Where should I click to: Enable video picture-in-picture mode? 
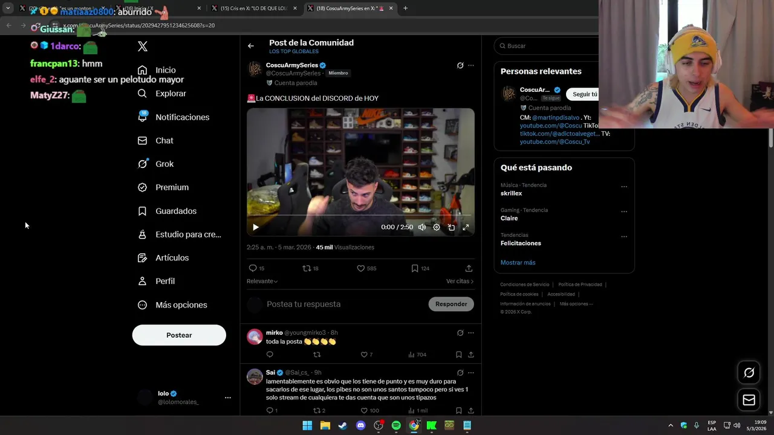(451, 227)
